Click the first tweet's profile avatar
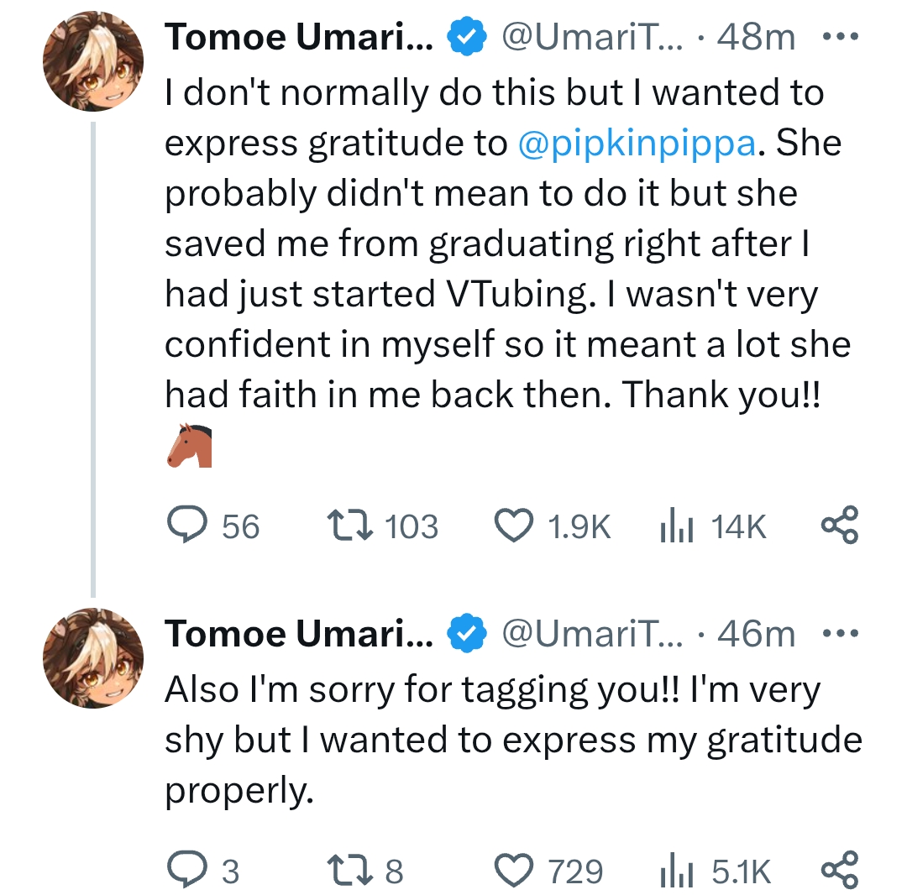Image resolution: width=907 pixels, height=895 pixels. coord(93,62)
